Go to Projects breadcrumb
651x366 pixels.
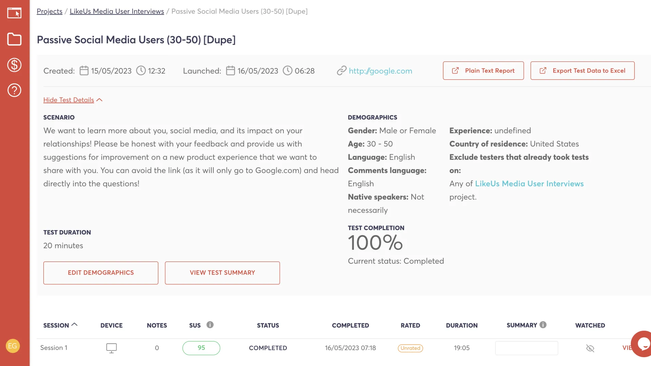pyautogui.click(x=50, y=11)
